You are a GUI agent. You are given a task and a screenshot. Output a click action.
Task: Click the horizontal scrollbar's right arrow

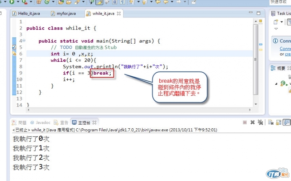[250, 110]
